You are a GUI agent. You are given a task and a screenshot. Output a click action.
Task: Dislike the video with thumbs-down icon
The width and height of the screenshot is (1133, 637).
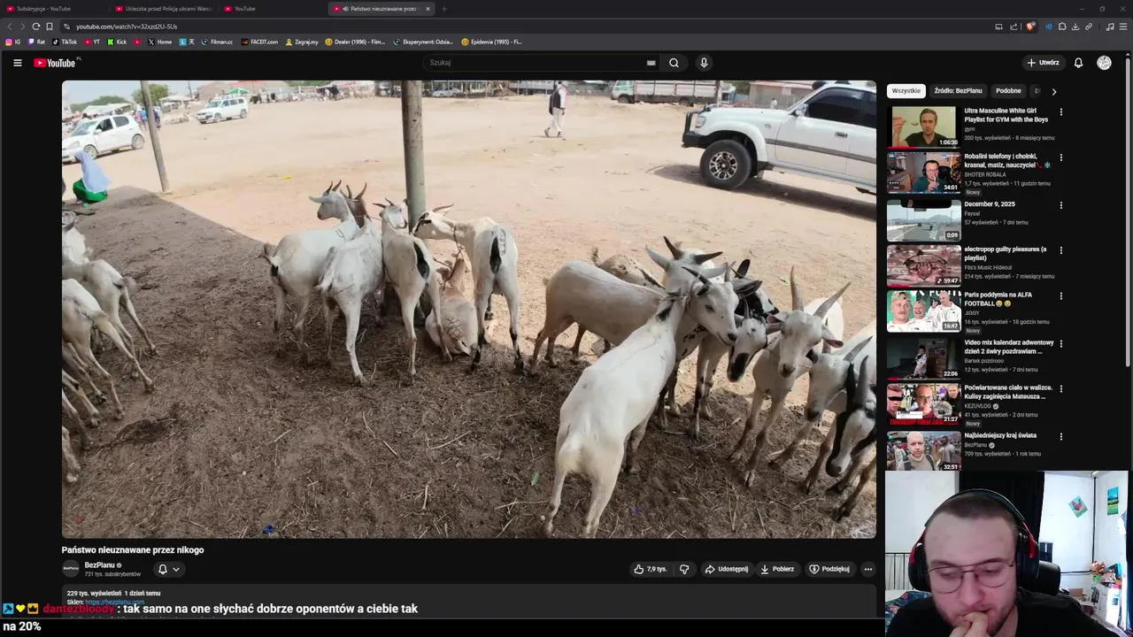(684, 569)
